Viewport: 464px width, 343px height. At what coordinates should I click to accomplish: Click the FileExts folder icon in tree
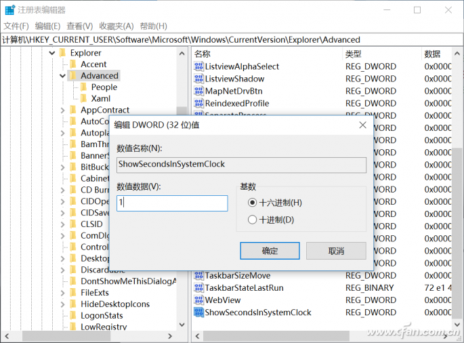(x=73, y=293)
